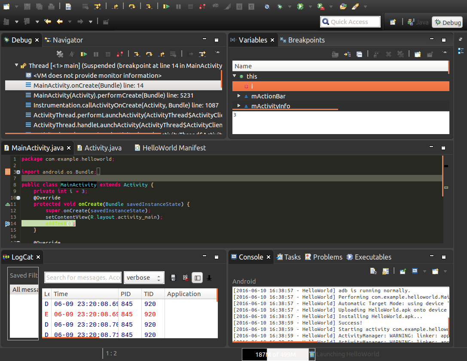Collapse the main Thread tree node
The image size is (467, 361).
(16, 66)
